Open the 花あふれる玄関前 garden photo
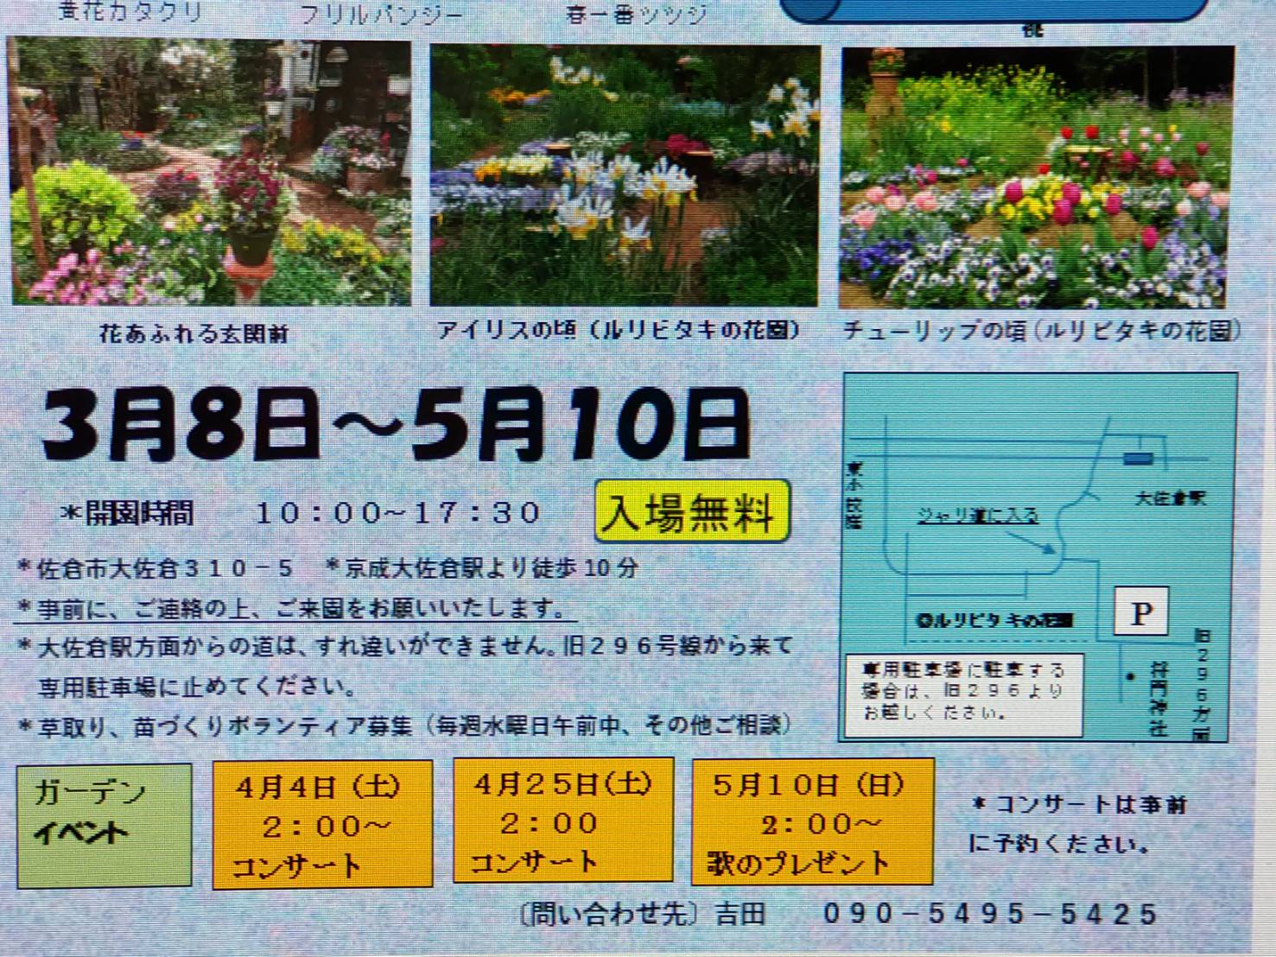The image size is (1276, 957). click(210, 173)
